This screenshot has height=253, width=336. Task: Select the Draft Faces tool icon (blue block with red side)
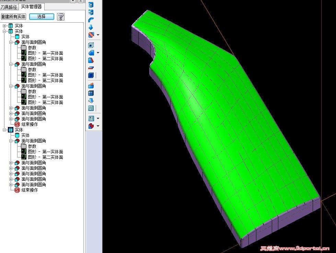[x=91, y=60]
